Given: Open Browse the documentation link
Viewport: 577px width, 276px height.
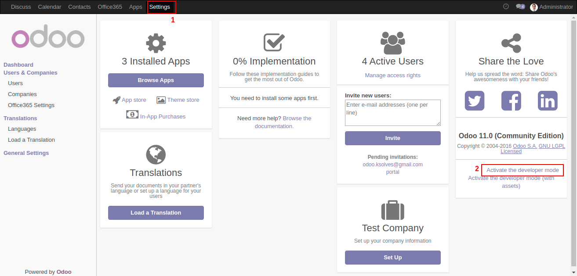Looking at the screenshot, I should click(x=283, y=122).
